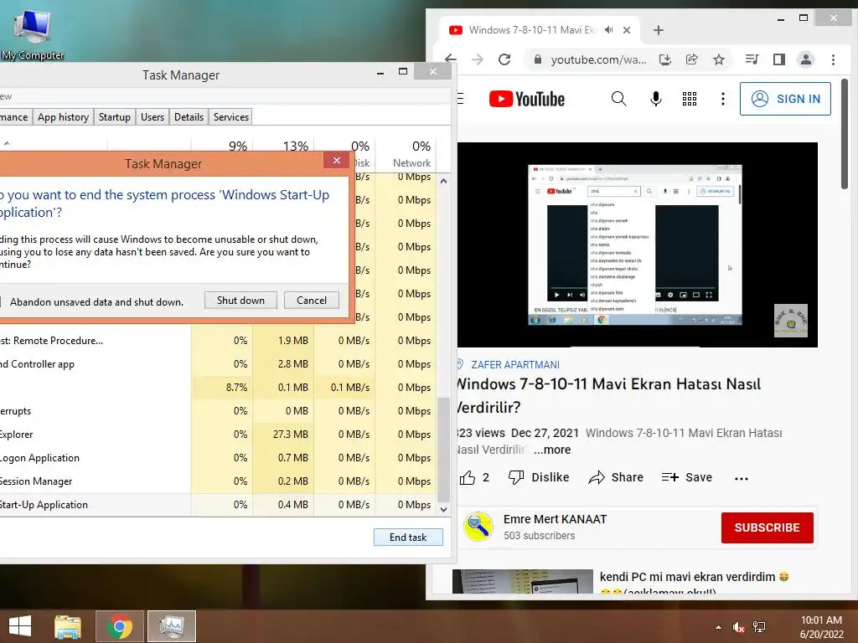Switch to Chrome in the taskbar

click(x=119, y=626)
